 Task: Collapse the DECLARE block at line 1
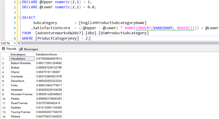click(20, 2)
